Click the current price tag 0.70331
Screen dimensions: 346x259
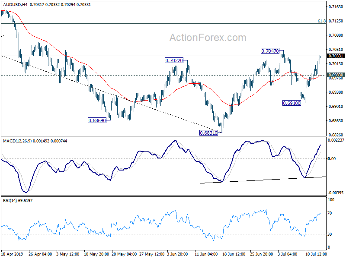(x=336, y=56)
